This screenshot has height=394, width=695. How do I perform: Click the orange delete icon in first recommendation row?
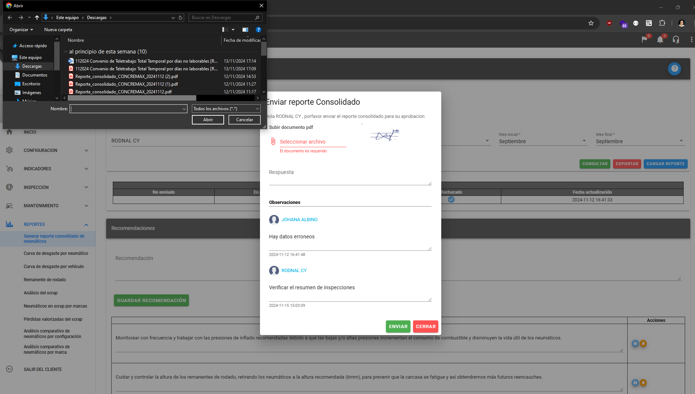click(643, 343)
